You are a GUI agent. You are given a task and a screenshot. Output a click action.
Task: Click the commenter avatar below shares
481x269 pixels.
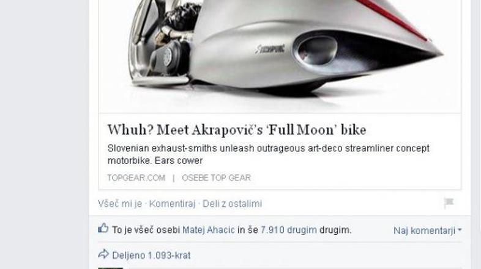click(x=110, y=268)
